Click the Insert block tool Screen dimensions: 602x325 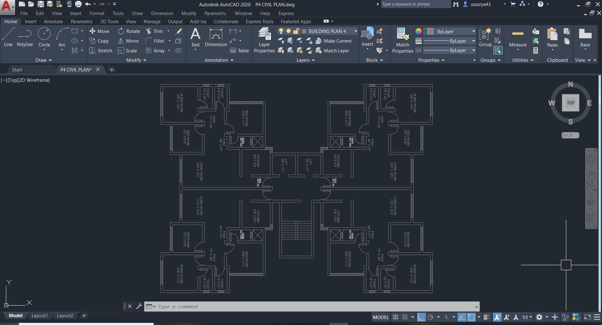pos(367,37)
